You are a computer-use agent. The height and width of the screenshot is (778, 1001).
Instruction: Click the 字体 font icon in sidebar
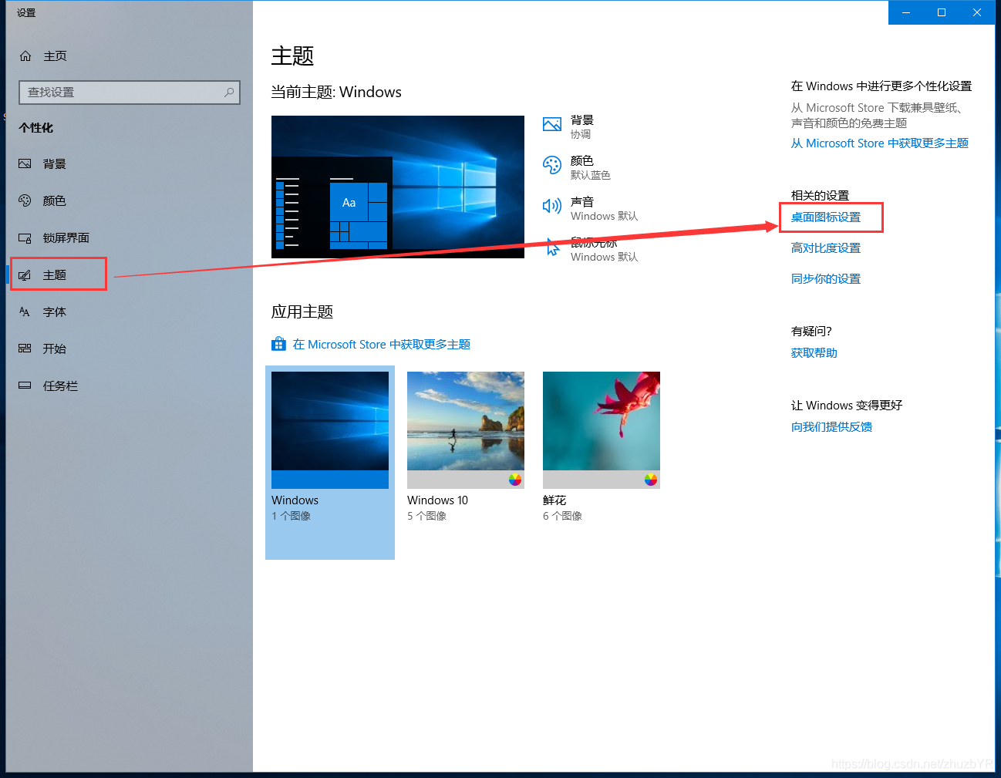tap(25, 312)
